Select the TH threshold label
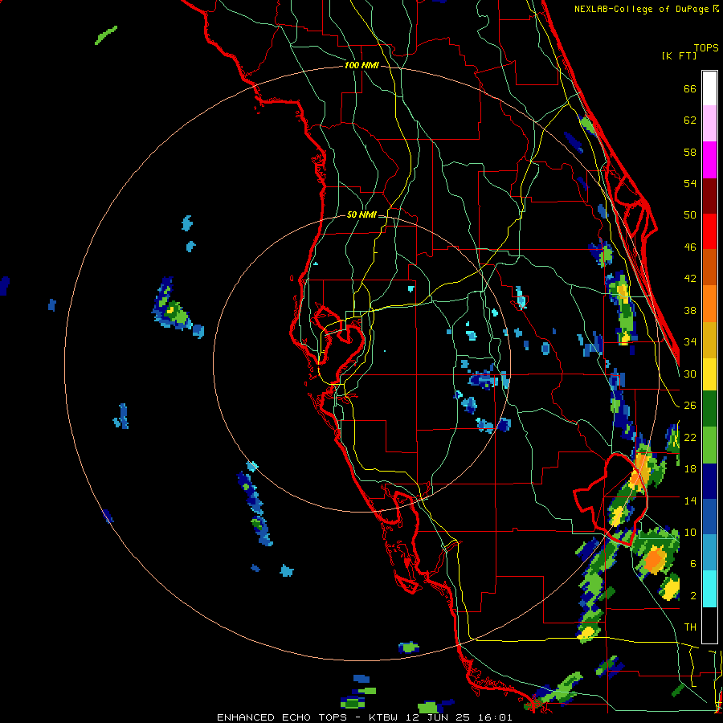Screen dimensions: 723x723 pos(690,627)
